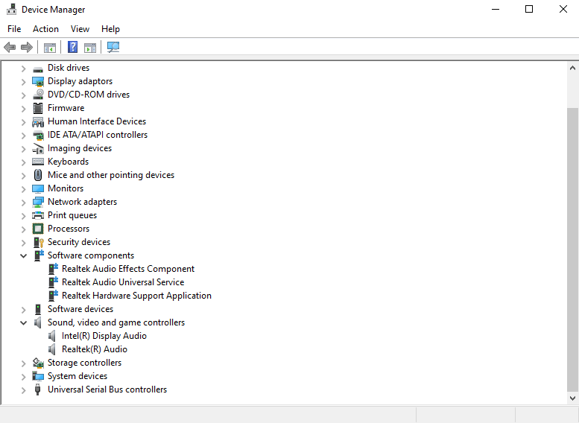Select Realtek Hardware Support Application

(x=136, y=296)
